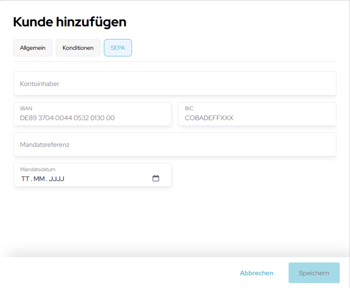
Task: Focus the Mandatsreferenz text field
Action: pyautogui.click(x=174, y=145)
